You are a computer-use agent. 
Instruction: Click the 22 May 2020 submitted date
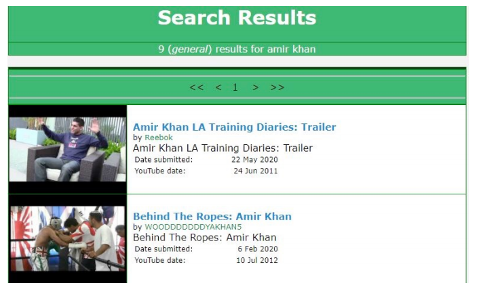(254, 160)
